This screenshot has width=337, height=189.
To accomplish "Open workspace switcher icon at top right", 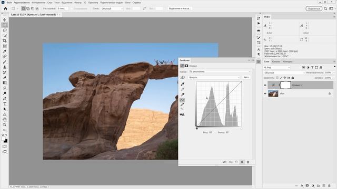I will point(331,8).
